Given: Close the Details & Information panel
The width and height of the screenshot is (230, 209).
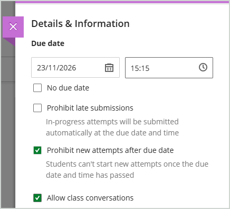Looking at the screenshot, I should [x=13, y=27].
